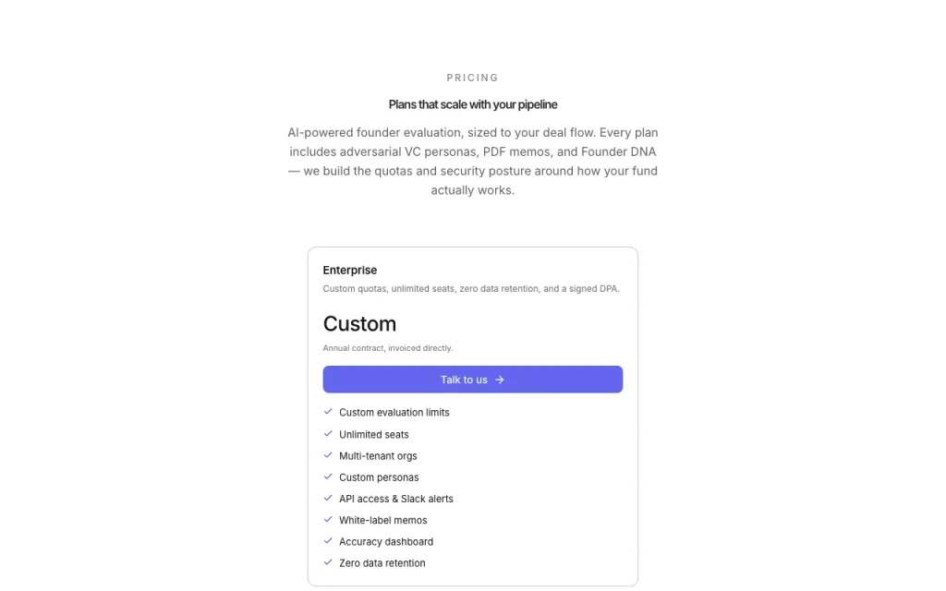This screenshot has width=946, height=591.
Task: Click checkmark beside White-label memos
Action: pyautogui.click(x=328, y=519)
